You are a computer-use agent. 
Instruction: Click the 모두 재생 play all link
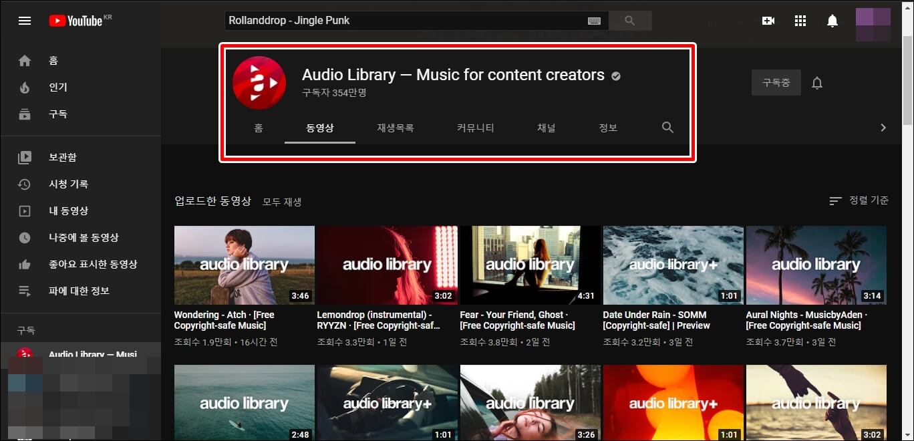pyautogui.click(x=282, y=201)
